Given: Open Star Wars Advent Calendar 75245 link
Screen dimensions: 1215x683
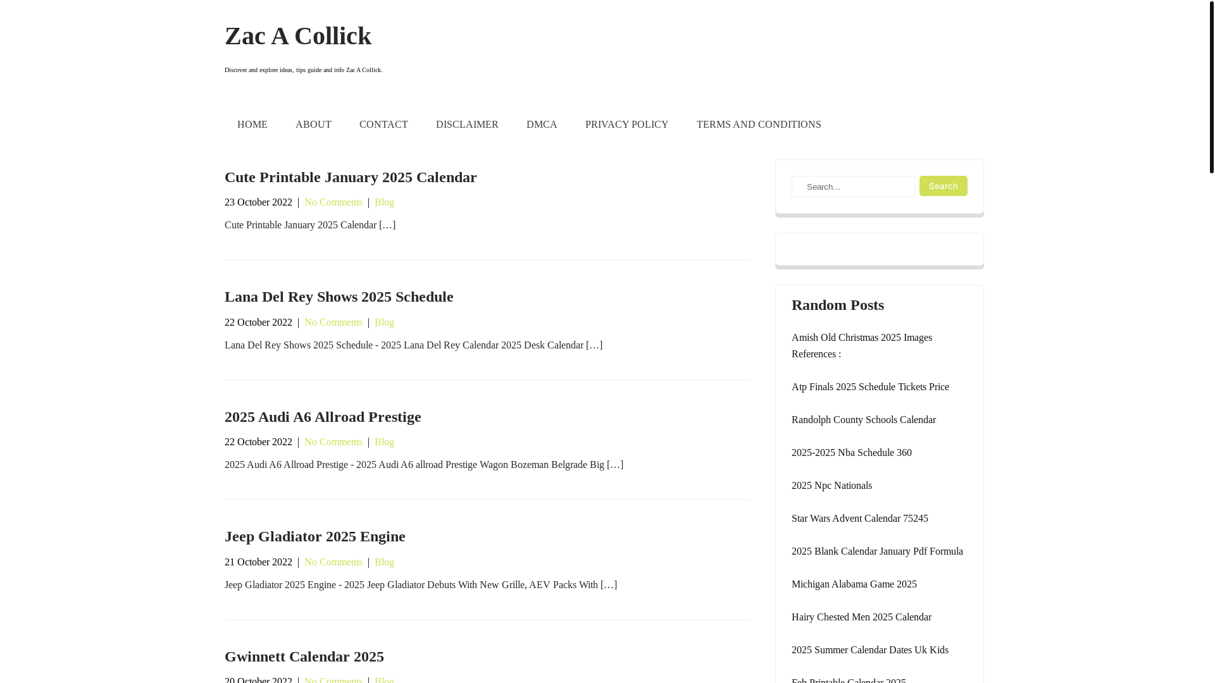Looking at the screenshot, I should pos(860,519).
